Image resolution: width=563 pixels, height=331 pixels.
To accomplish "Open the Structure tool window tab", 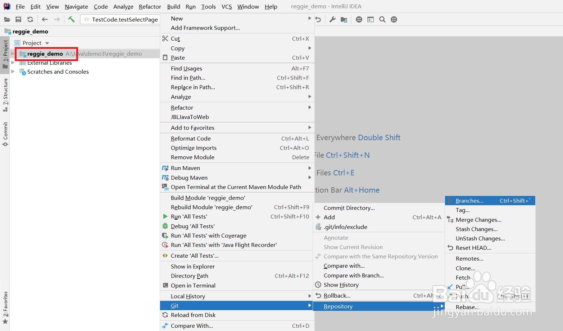I will (x=5, y=95).
